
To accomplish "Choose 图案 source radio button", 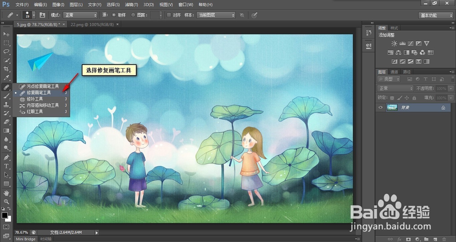I will point(133,15).
